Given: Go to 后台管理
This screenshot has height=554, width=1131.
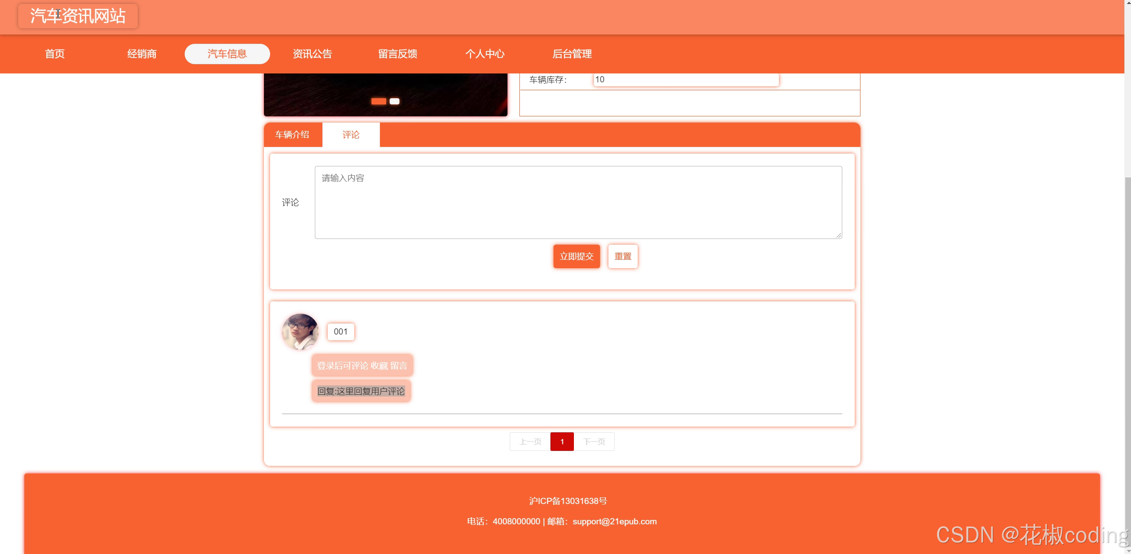Looking at the screenshot, I should (x=572, y=54).
